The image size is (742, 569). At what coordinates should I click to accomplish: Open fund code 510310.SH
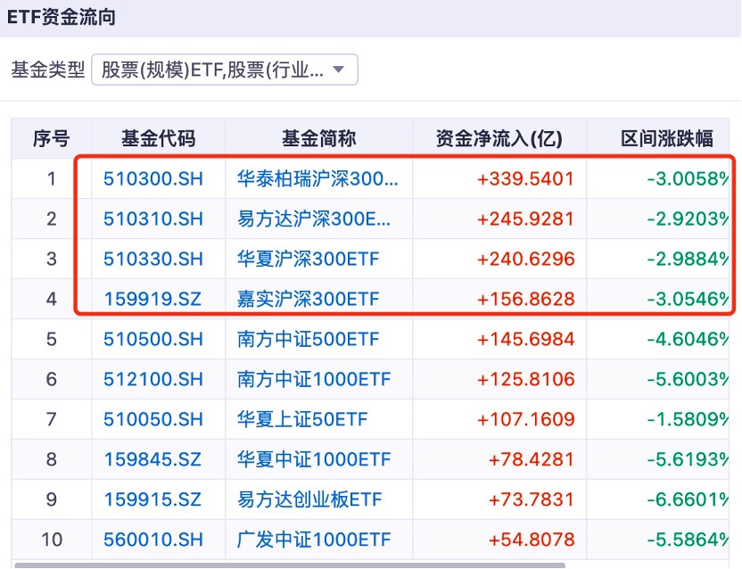tap(153, 219)
